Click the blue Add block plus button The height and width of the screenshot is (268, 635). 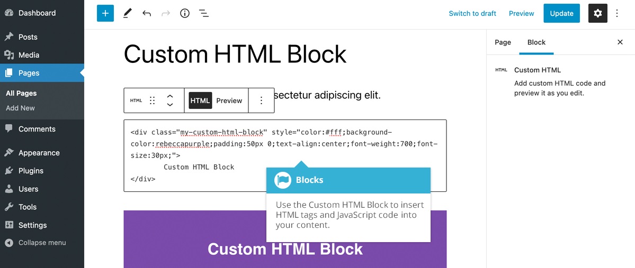[105, 13]
